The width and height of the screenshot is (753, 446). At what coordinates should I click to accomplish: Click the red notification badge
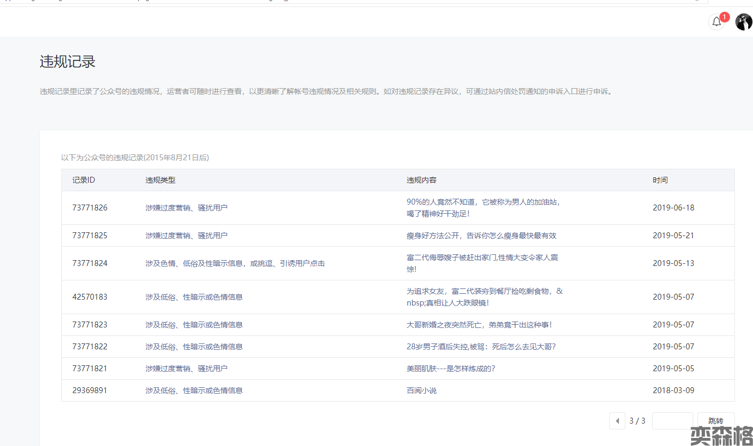[724, 17]
